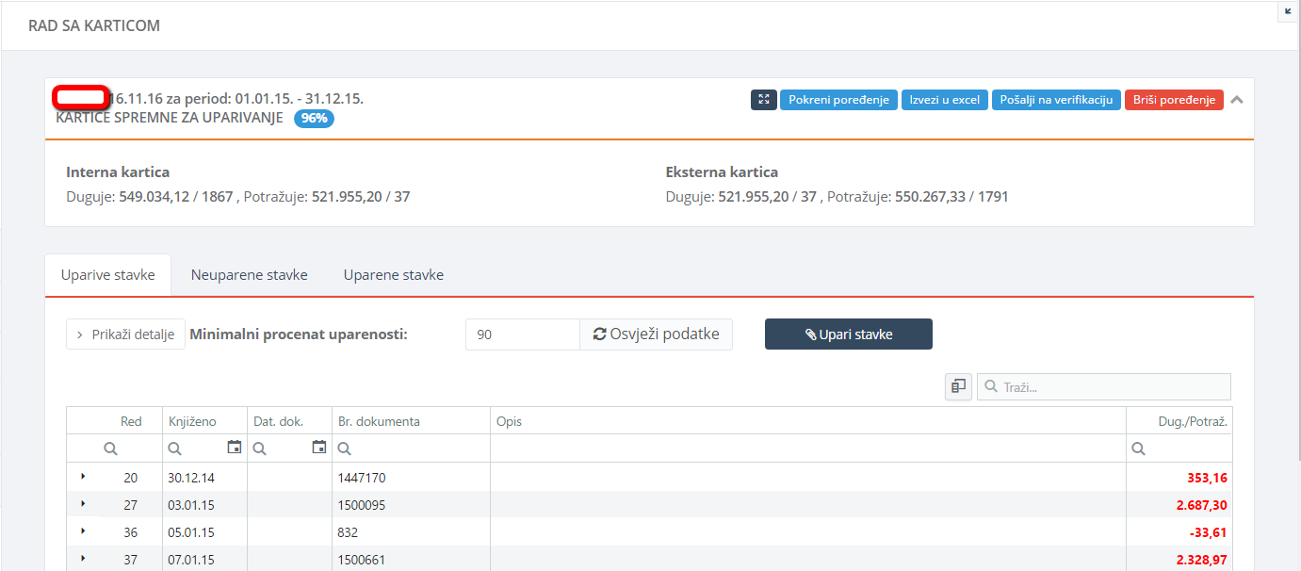Focus the Minimalni procenat uparenosti field
Image resolution: width=1301 pixels, height=571 pixels.
tap(521, 334)
